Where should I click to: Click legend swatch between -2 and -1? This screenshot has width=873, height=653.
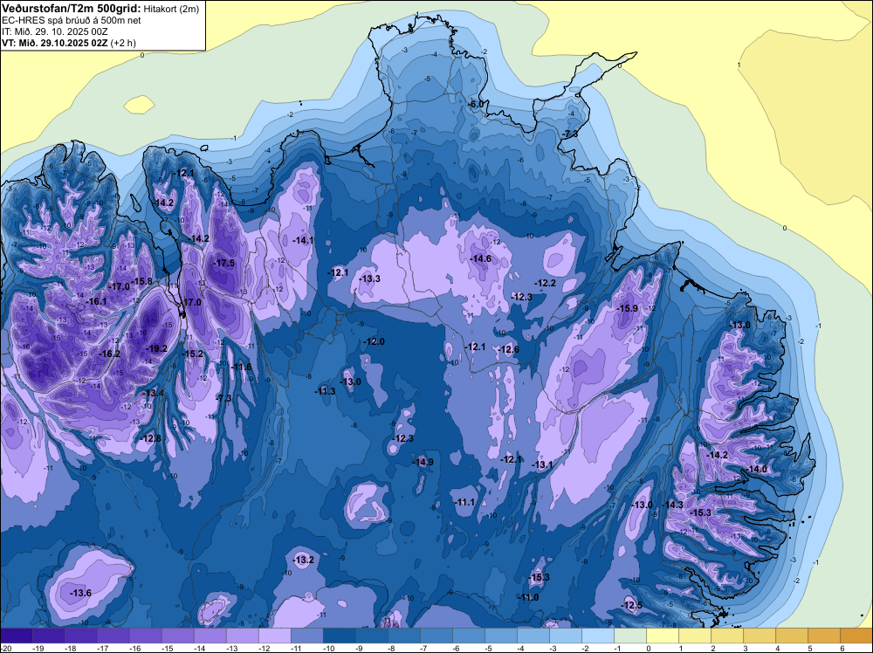click(x=598, y=636)
